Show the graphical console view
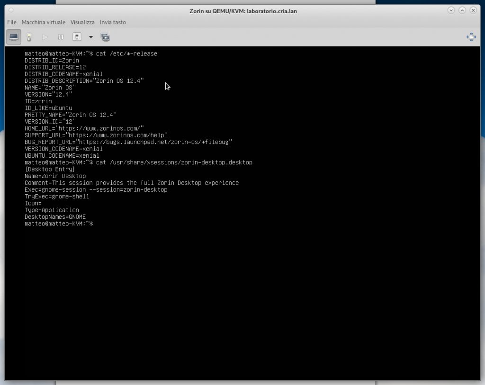Viewport: 485px width, 385px height. click(14, 37)
